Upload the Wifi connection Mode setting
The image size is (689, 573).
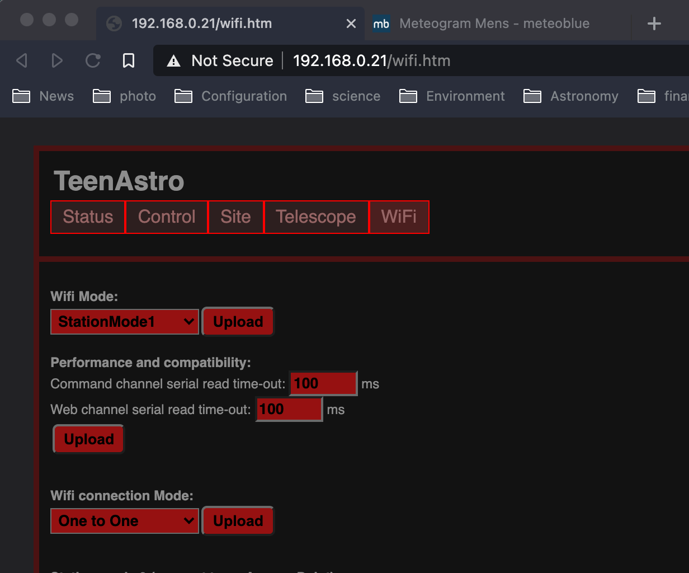pyautogui.click(x=238, y=521)
